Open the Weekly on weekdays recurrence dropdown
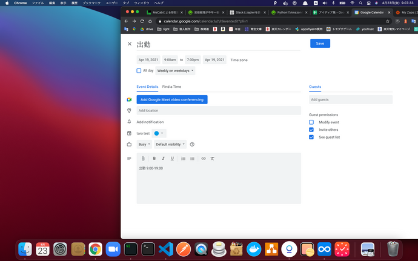 175,71
